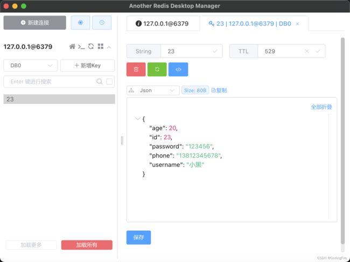This screenshot has height=262, width=350.
Task: Toggle the exact search checkbox
Action: click(x=109, y=82)
